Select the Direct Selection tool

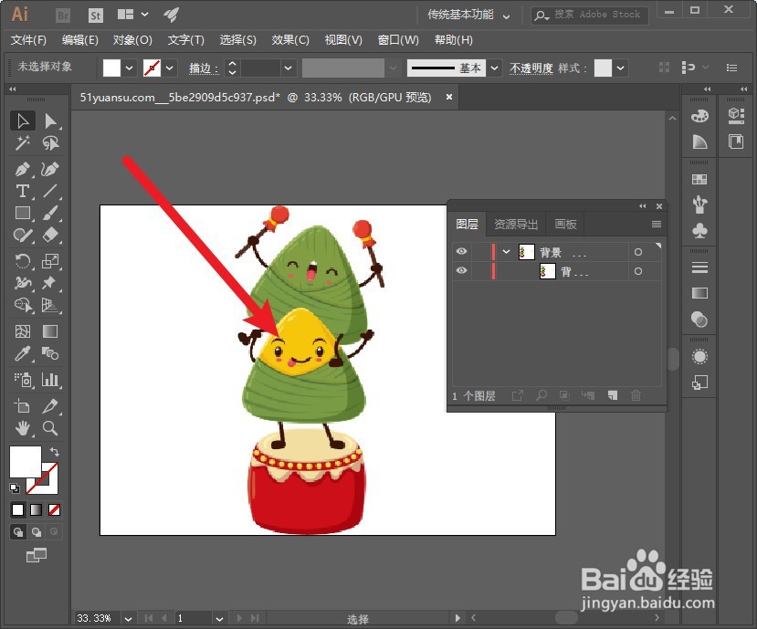(x=50, y=121)
